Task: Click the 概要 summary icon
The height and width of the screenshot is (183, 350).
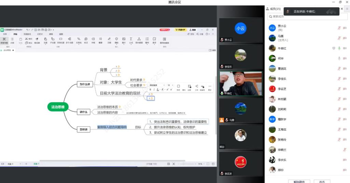Action: (x=100, y=40)
